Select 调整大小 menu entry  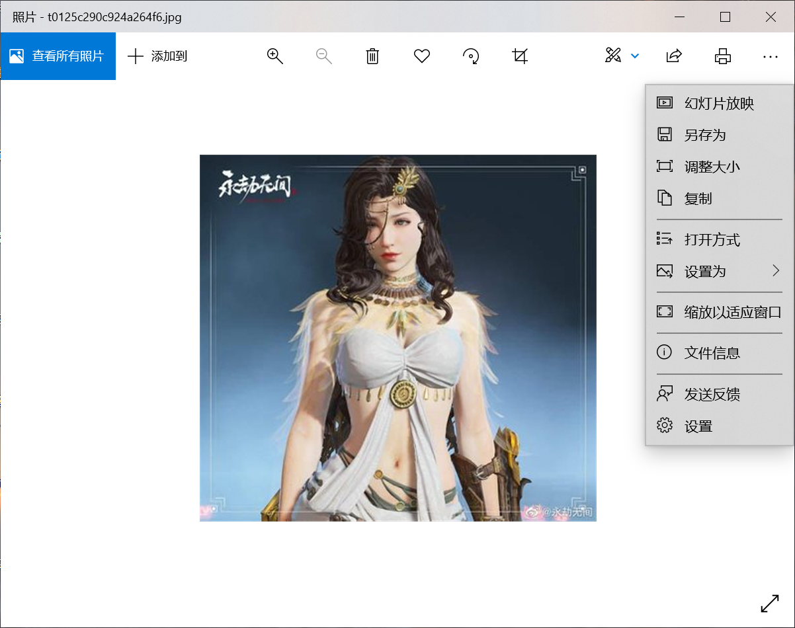point(720,167)
